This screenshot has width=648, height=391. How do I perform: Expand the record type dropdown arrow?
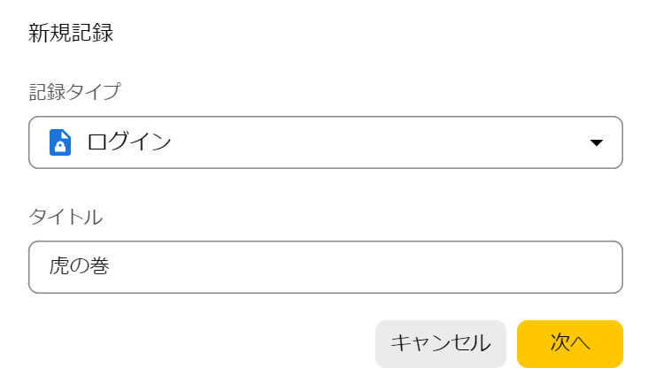click(x=597, y=142)
